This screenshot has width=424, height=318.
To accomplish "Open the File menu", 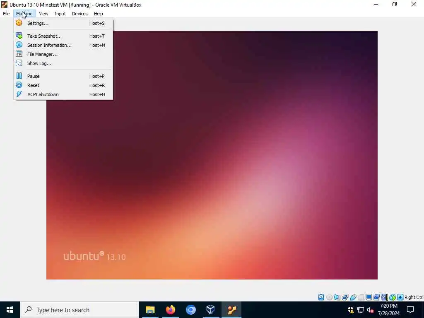I will click(x=6, y=14).
